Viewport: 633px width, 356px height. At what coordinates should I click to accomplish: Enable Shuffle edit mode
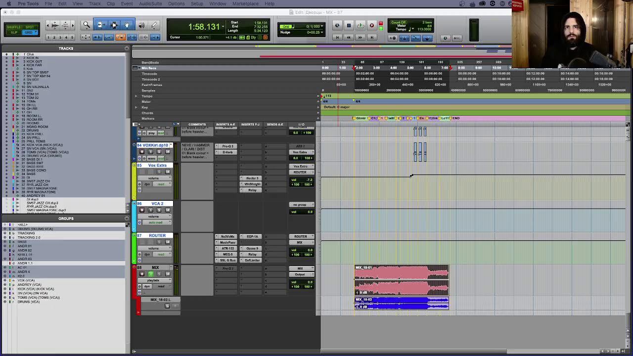tap(14, 27)
